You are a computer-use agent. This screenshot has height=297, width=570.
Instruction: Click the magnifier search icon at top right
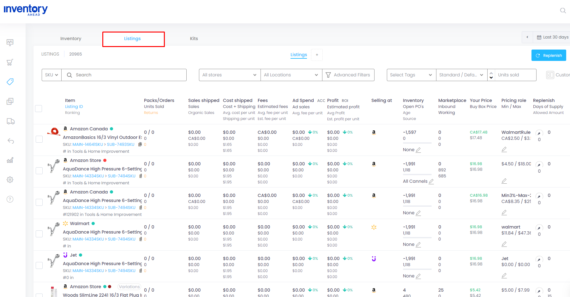pyautogui.click(x=563, y=10)
